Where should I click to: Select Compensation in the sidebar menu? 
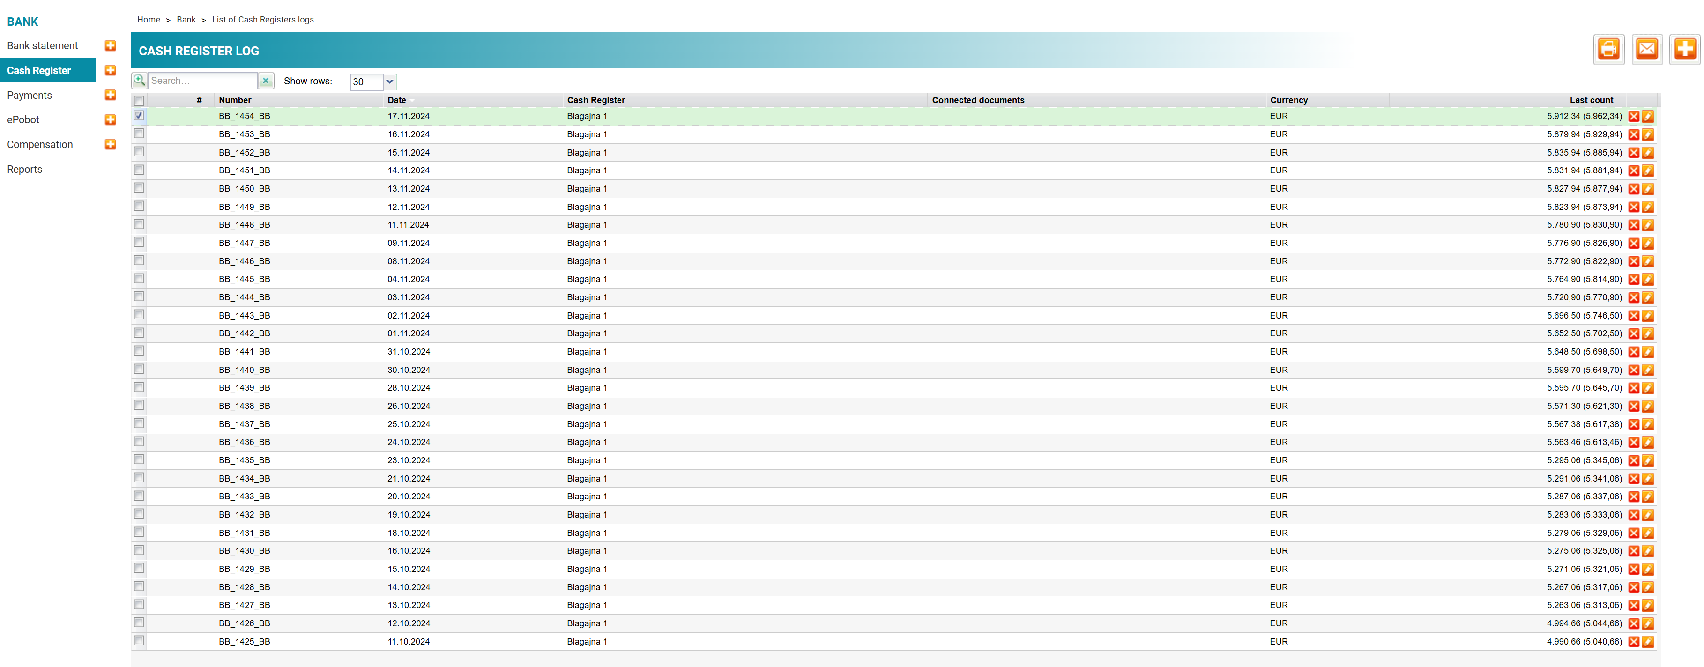(x=40, y=144)
